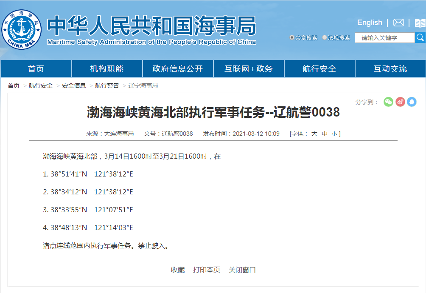The width and height of the screenshot is (426, 293).
Task: Go to 航行警告 in the breadcrumb
Action: (x=107, y=86)
